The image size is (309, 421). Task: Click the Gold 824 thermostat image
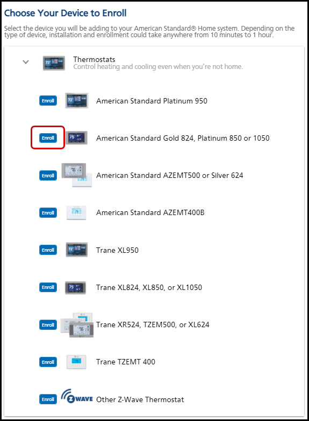click(x=77, y=138)
